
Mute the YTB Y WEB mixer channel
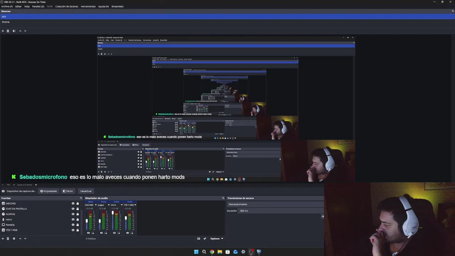pyautogui.click(x=128, y=233)
